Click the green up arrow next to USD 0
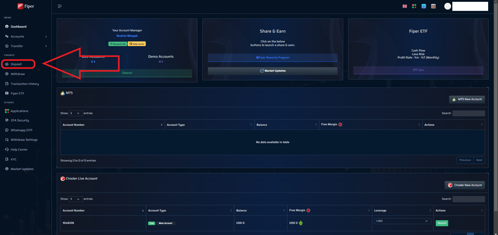Image resolution: width=498 pixels, height=235 pixels. tap(301, 223)
